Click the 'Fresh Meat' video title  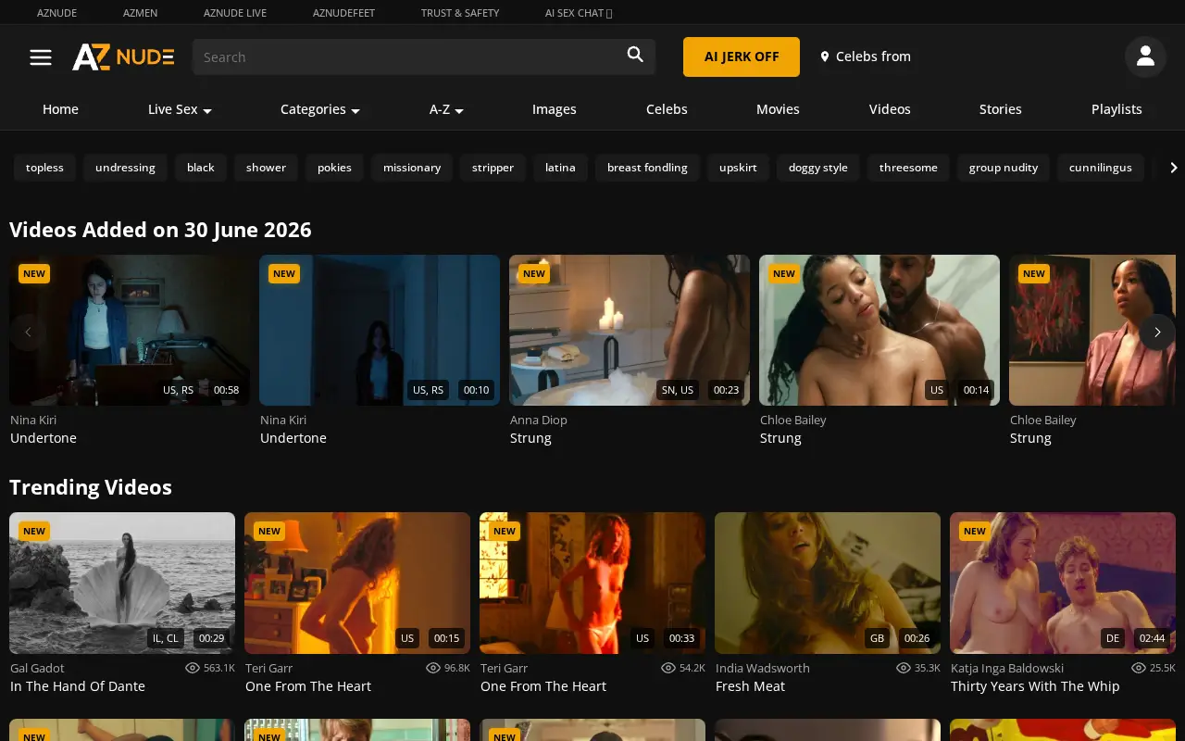[750, 686]
